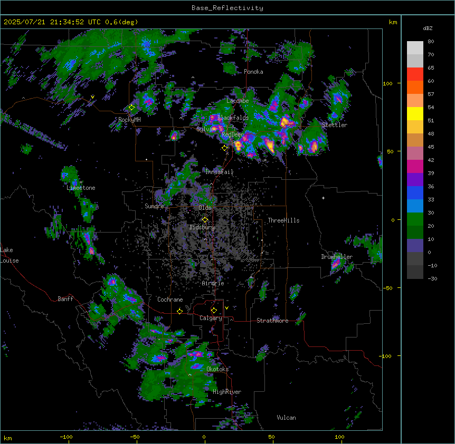455x444 pixels.
Task: Click the Cochrane city label
Action: click(170, 300)
